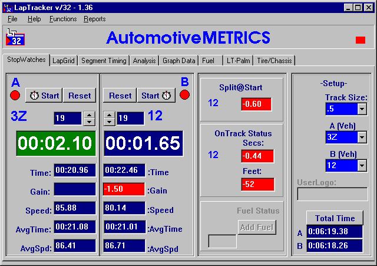
Task: Reset stopwatch B
Action: 120,96
